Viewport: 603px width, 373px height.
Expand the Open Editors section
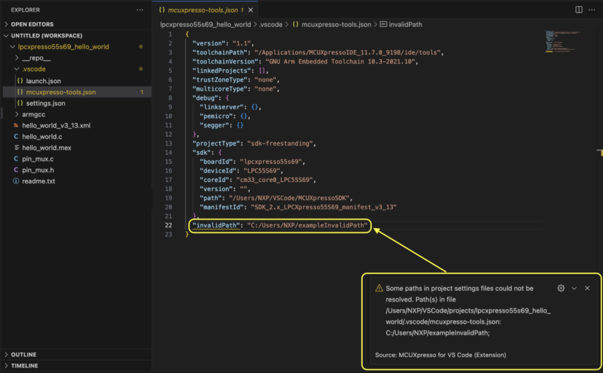pos(32,24)
